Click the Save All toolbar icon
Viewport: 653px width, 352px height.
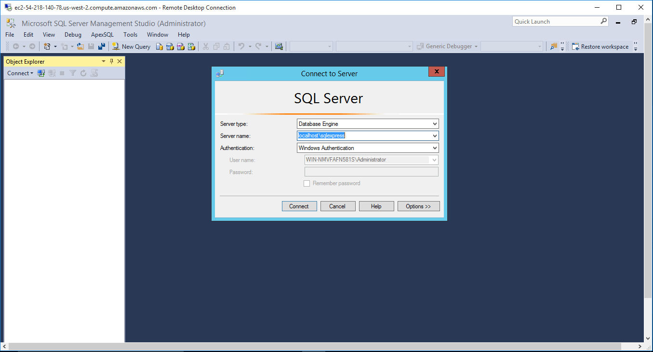102,47
